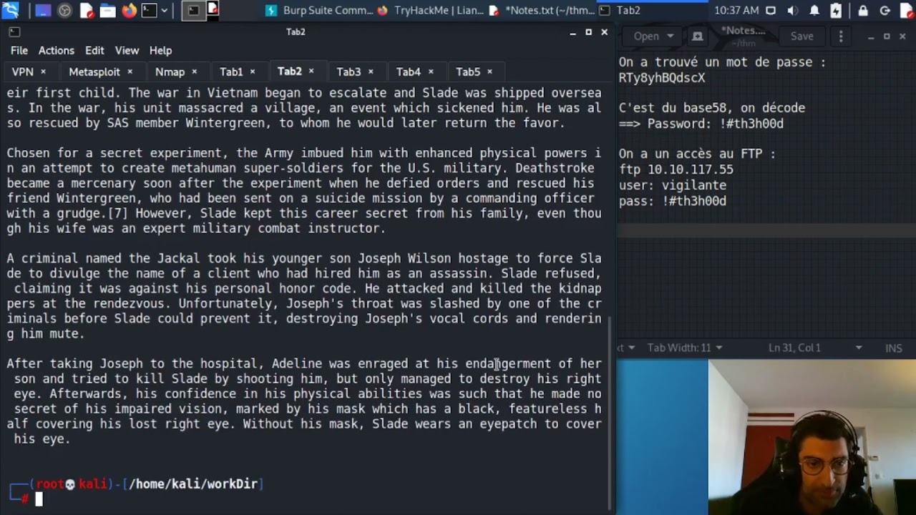
Task: Click the INS insert mode indicator
Action: pos(894,348)
